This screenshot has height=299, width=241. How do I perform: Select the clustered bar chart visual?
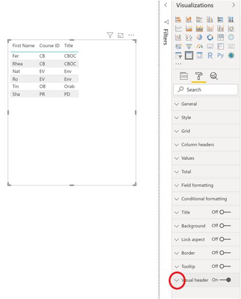click(199, 19)
